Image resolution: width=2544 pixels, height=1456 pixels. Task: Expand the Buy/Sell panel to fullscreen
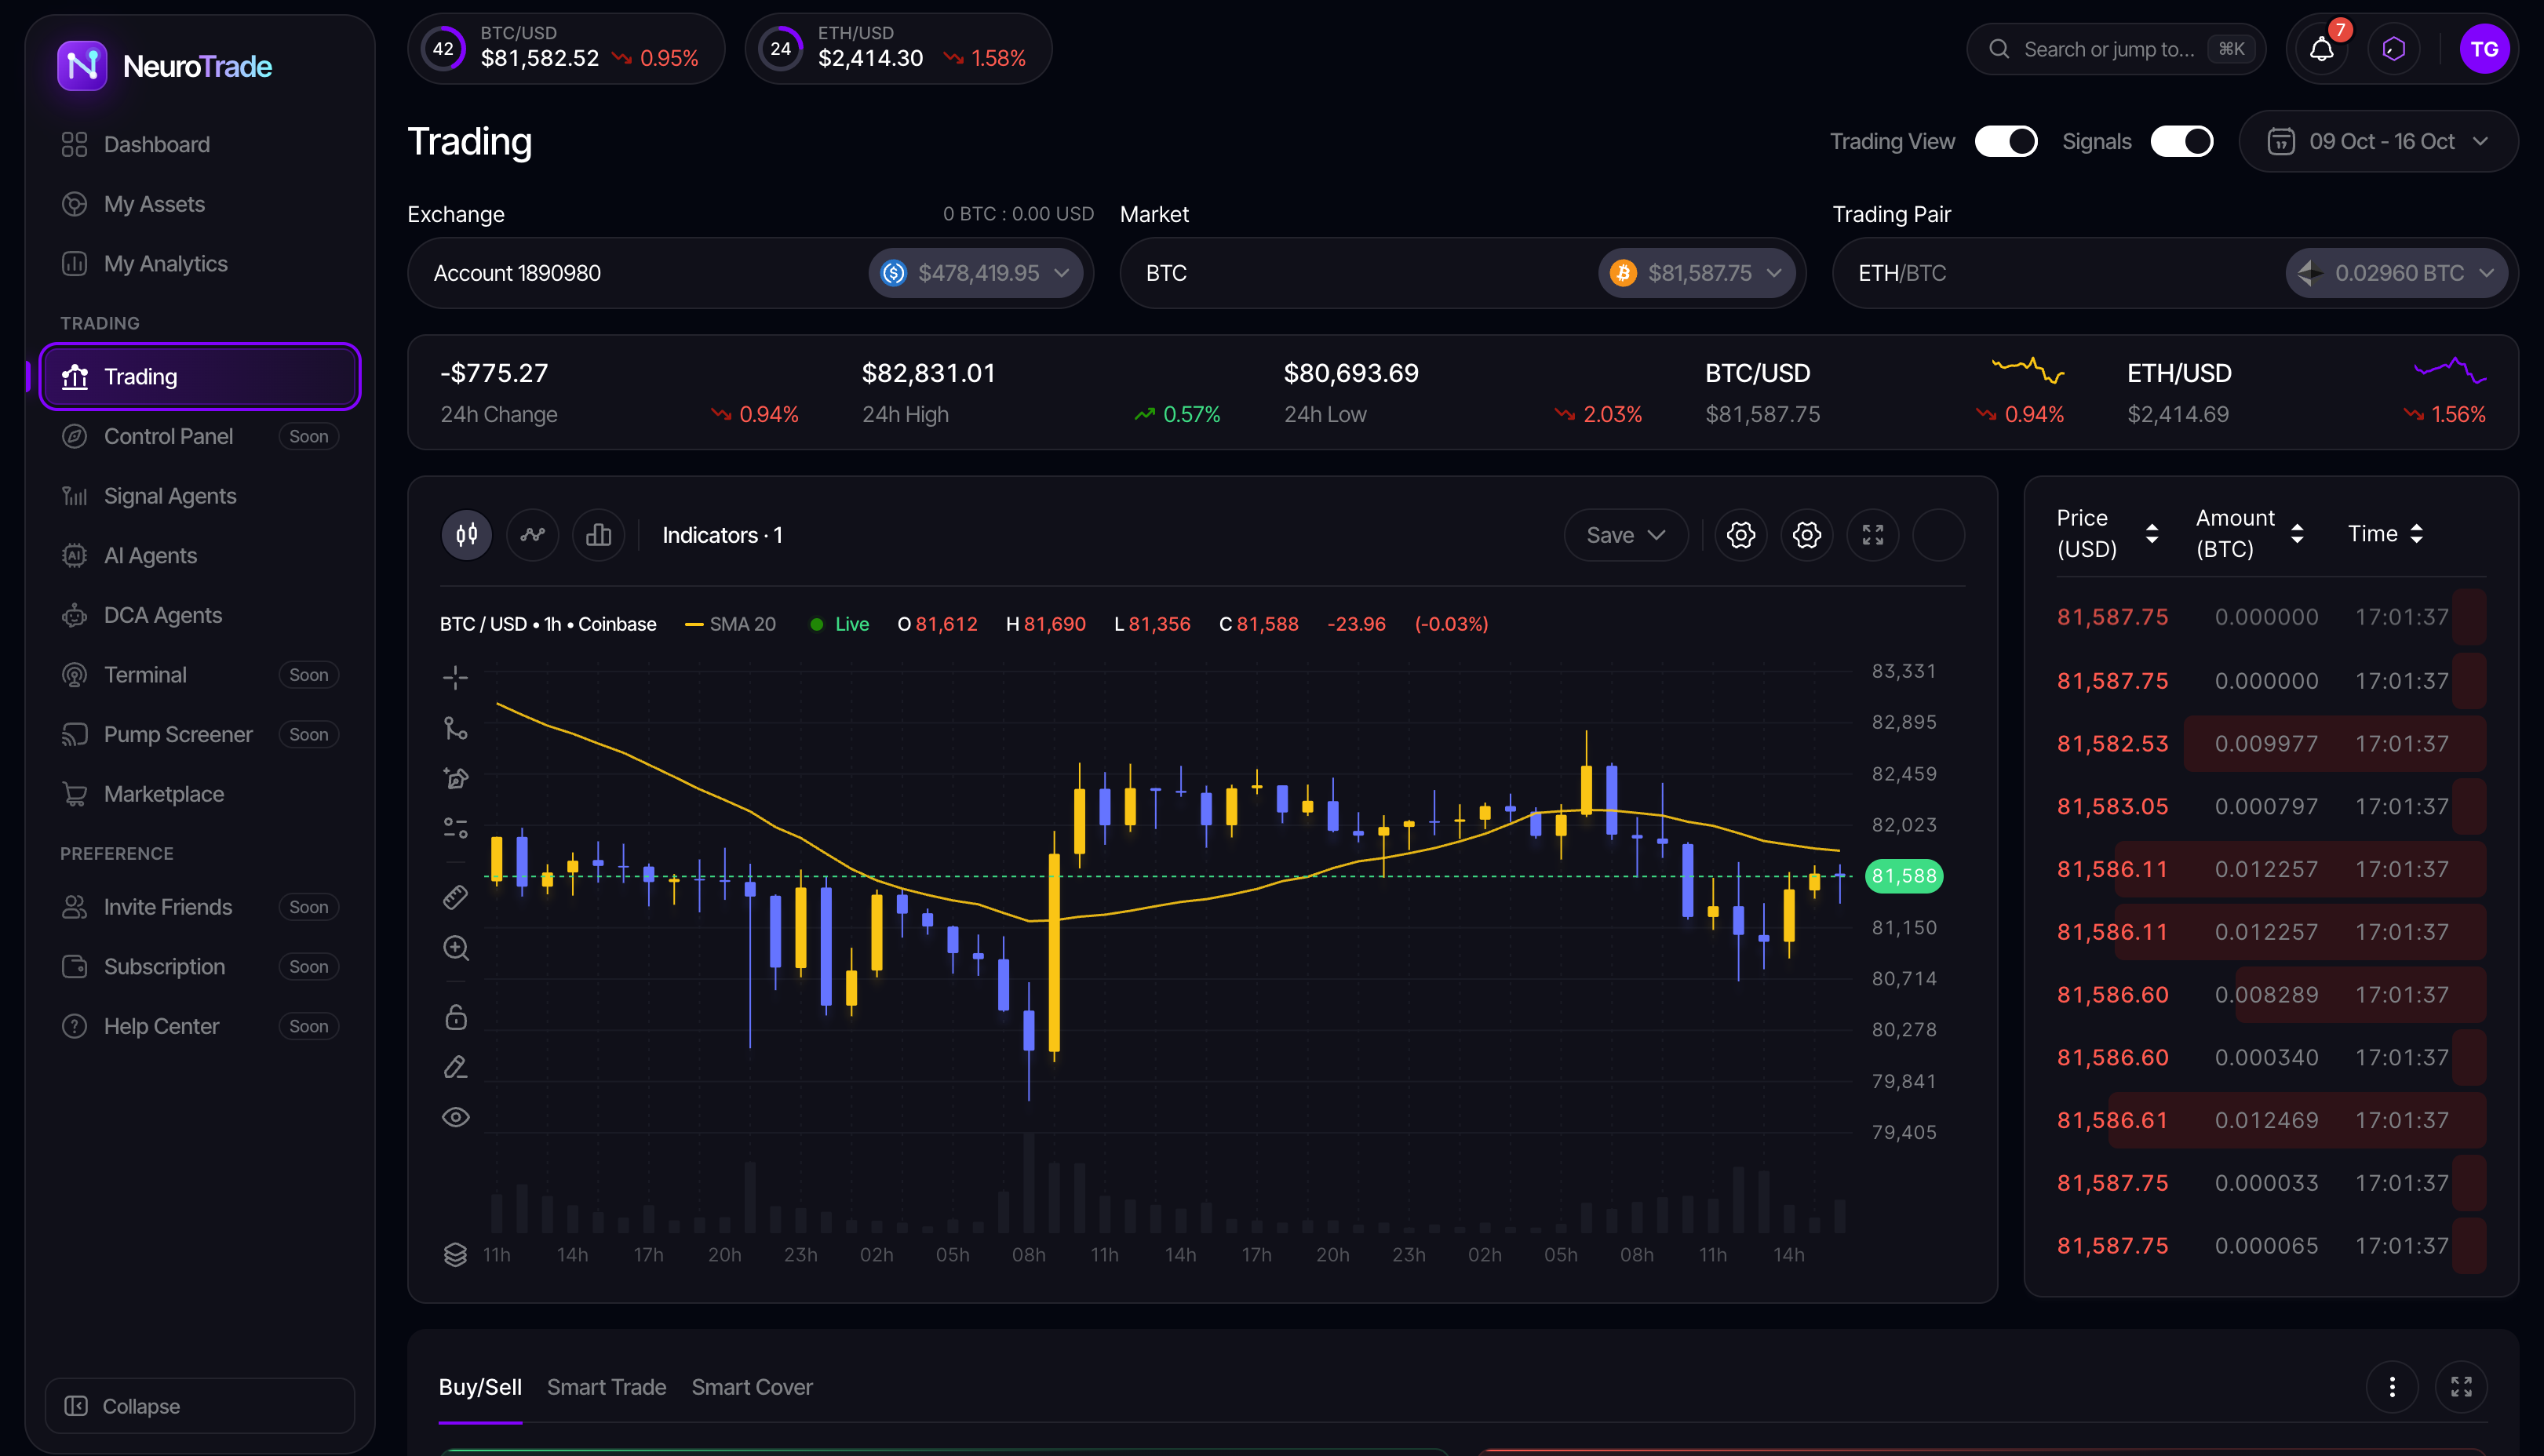[2461, 1387]
